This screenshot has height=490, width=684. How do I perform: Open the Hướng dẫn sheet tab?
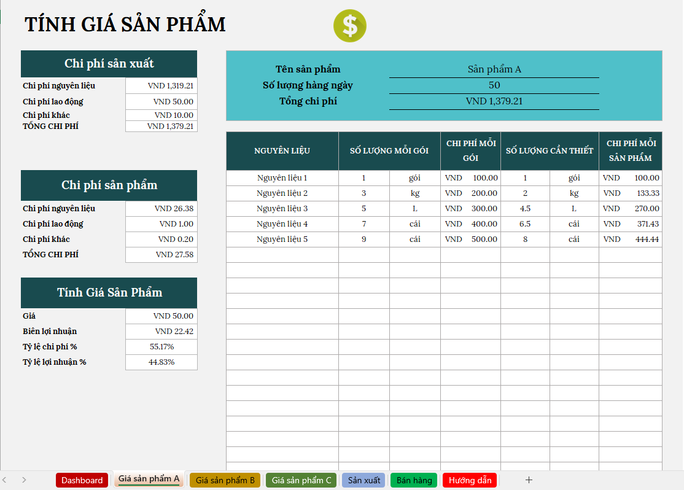click(x=470, y=480)
